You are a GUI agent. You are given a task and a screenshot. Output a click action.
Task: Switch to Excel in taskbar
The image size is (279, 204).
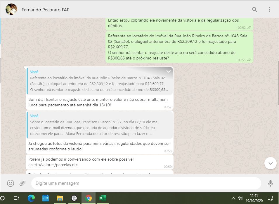pyautogui.click(x=103, y=198)
